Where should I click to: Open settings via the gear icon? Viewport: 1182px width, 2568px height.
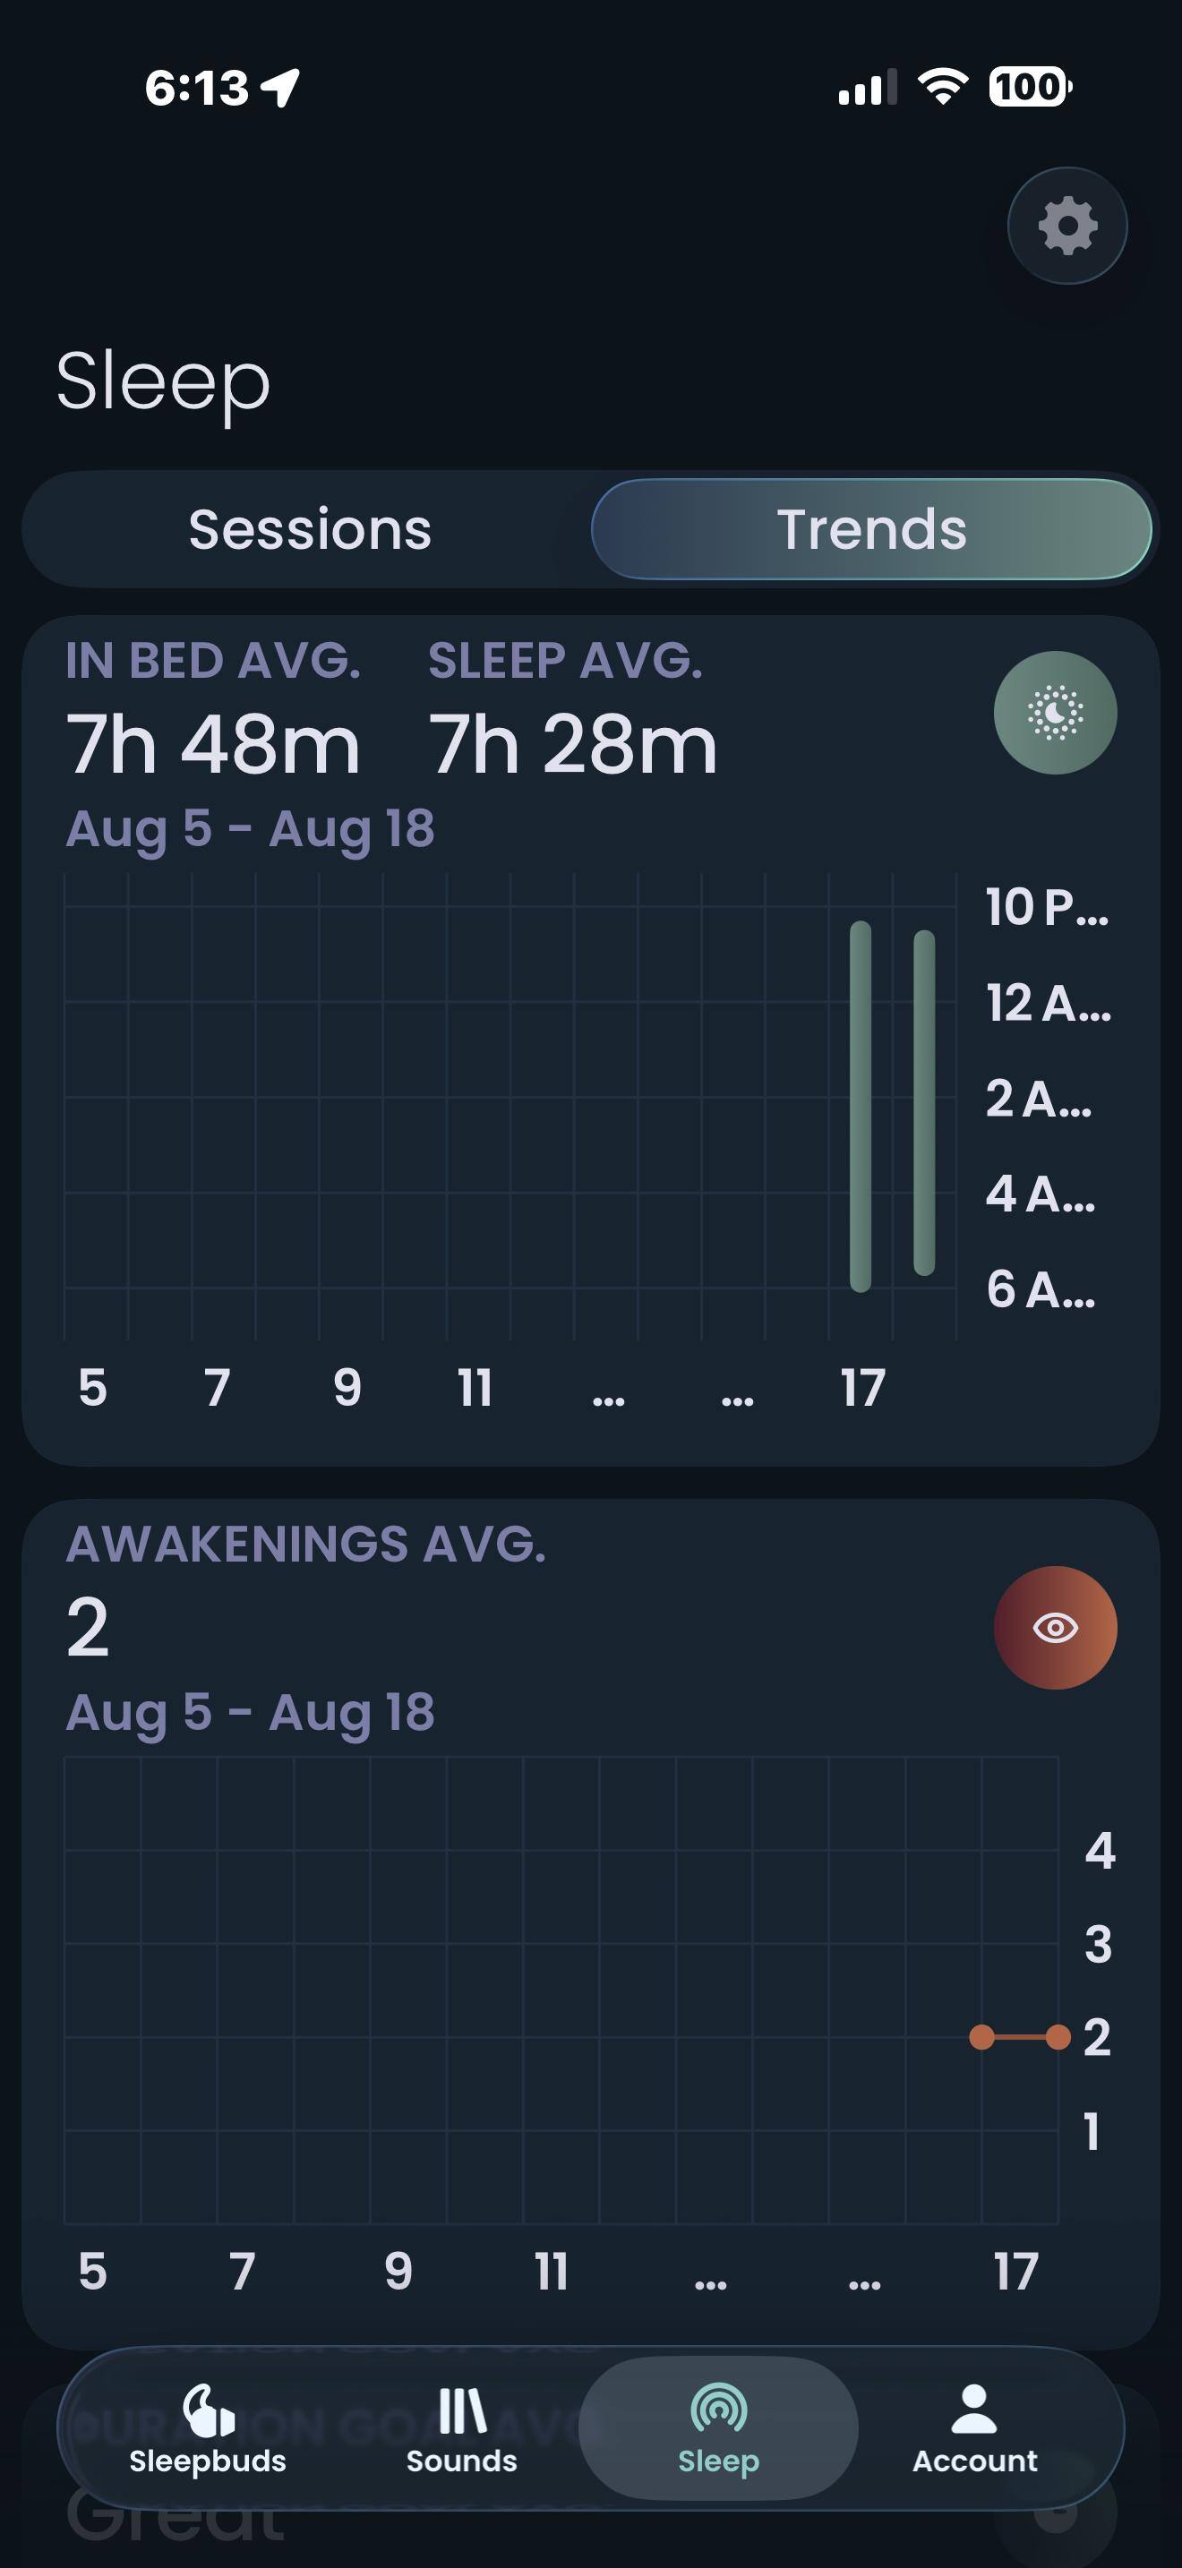click(x=1067, y=227)
